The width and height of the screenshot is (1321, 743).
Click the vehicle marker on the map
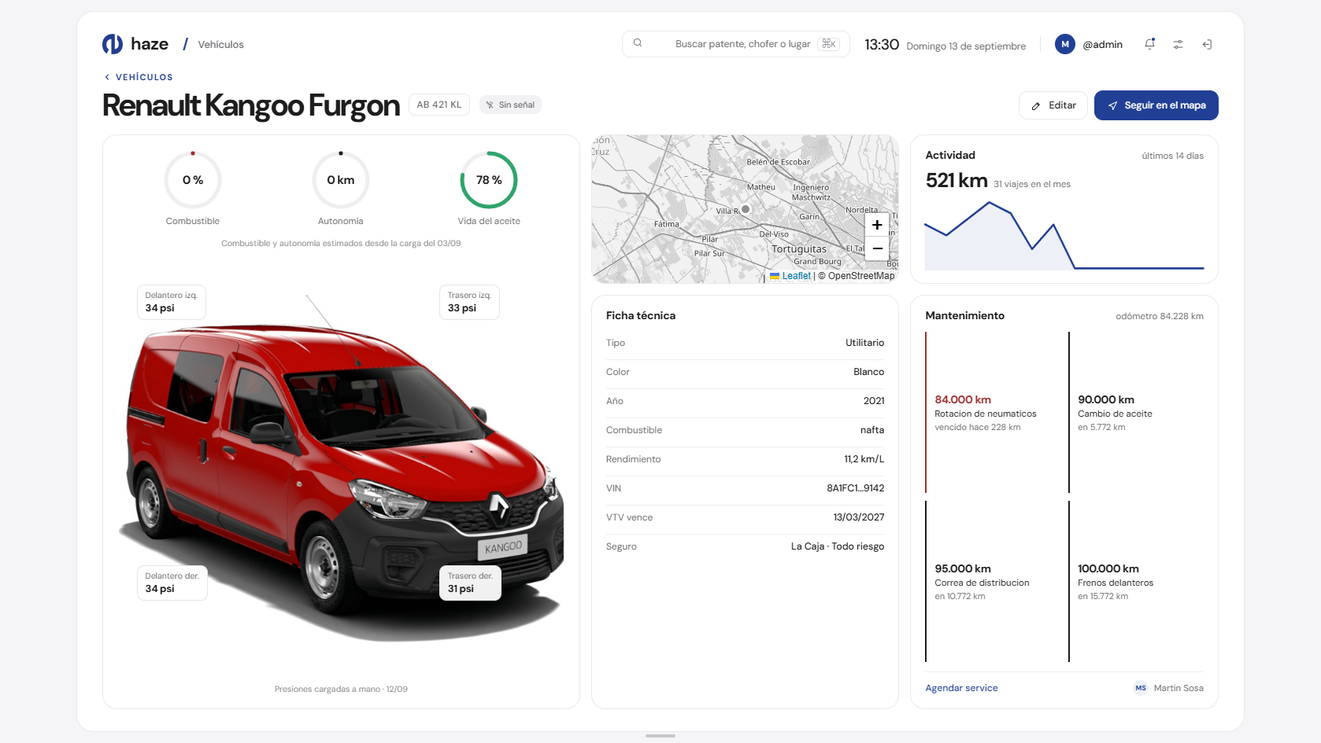coord(746,209)
